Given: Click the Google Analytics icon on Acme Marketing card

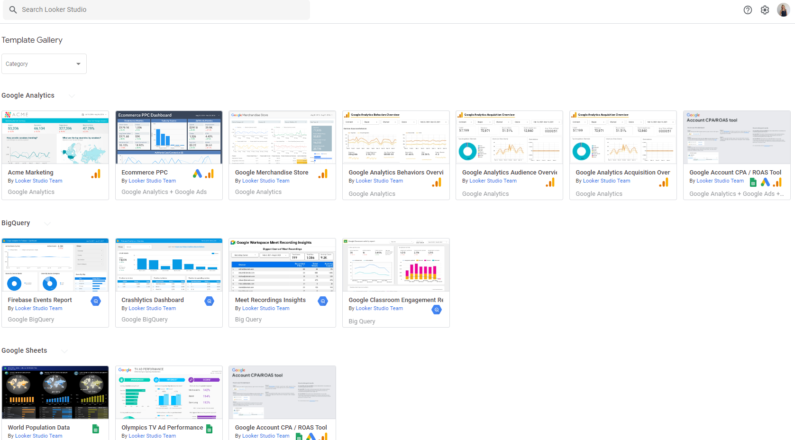Looking at the screenshot, I should [96, 174].
